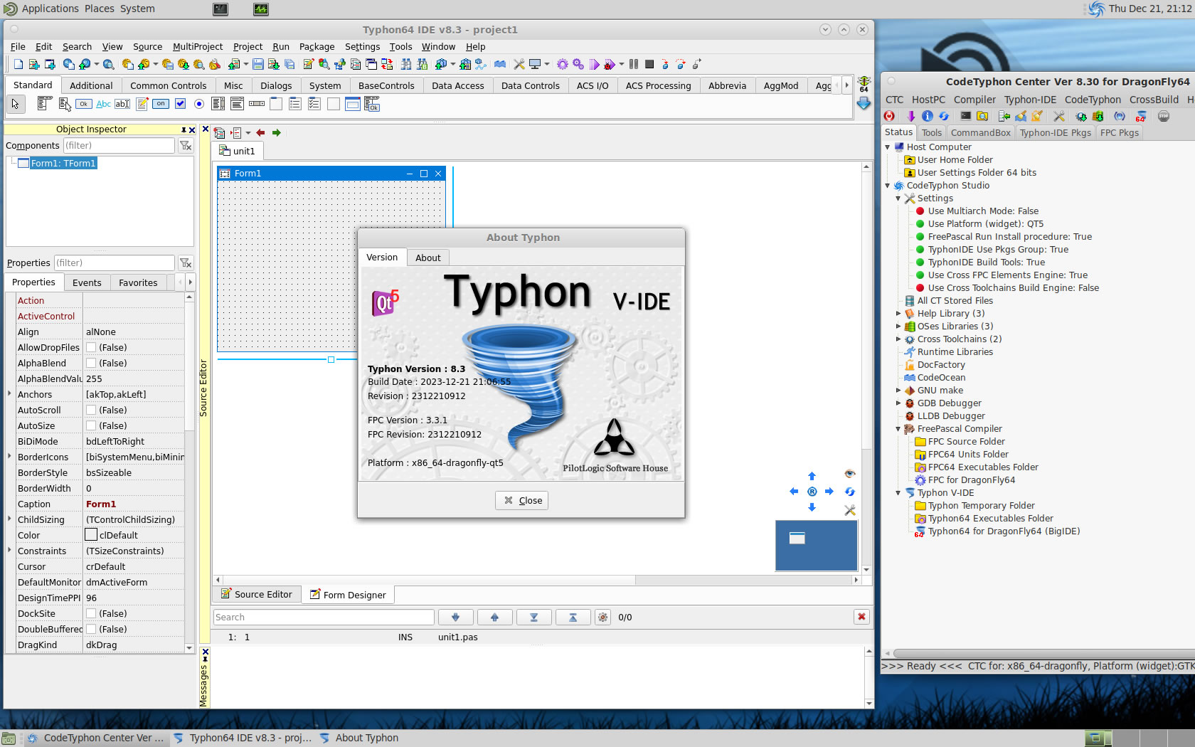
Task: Click the Typhon 64 icon in the CodeTyphon Center toolbar
Action: click(x=1141, y=116)
